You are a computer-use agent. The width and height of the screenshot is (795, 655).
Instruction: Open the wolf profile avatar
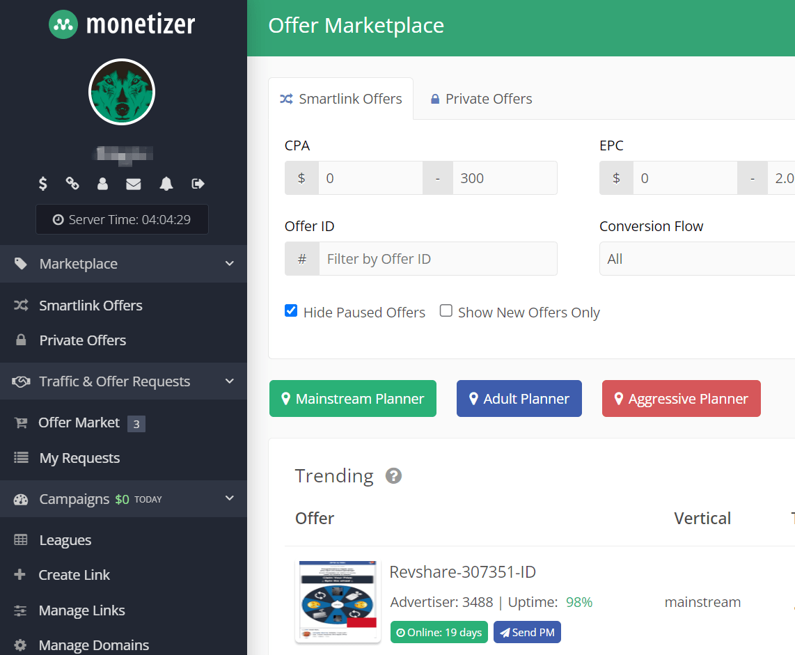point(122,92)
